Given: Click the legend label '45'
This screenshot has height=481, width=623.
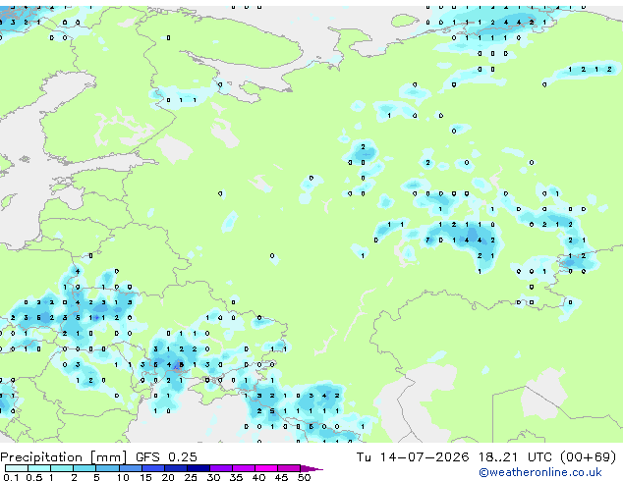Looking at the screenshot, I should pos(281,477).
